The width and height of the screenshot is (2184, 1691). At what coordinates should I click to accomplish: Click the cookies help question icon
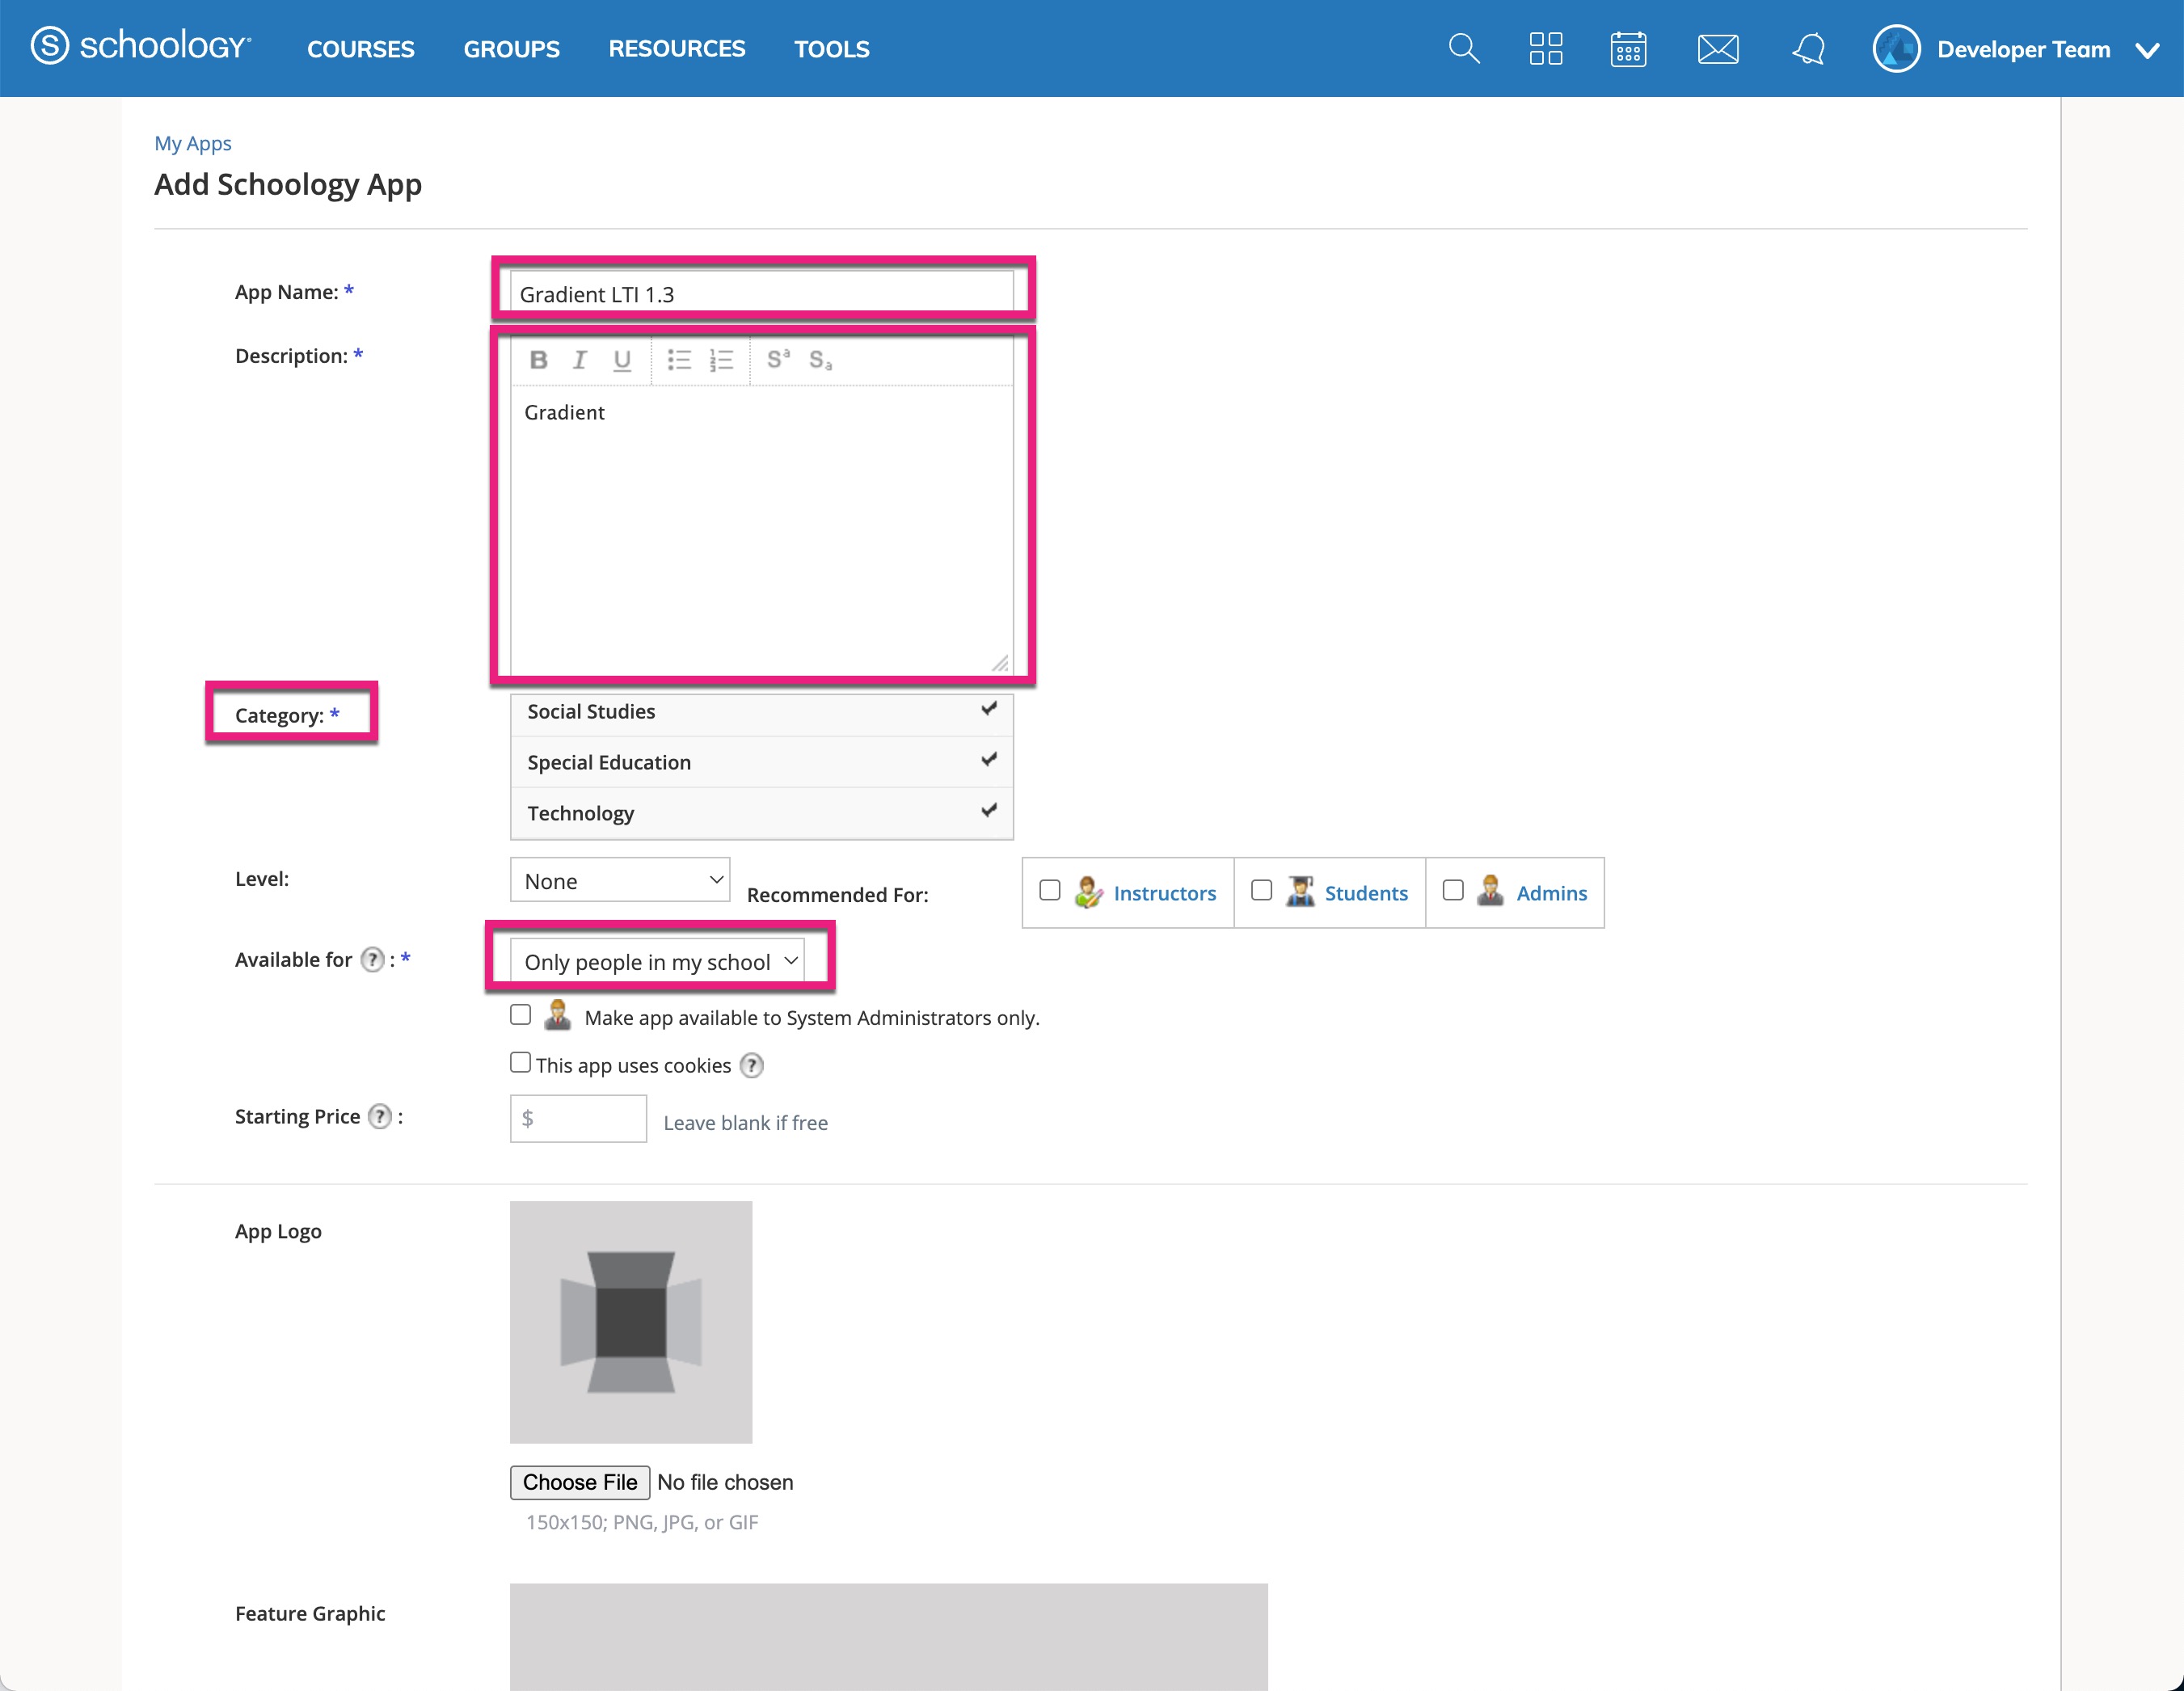[x=751, y=1065]
